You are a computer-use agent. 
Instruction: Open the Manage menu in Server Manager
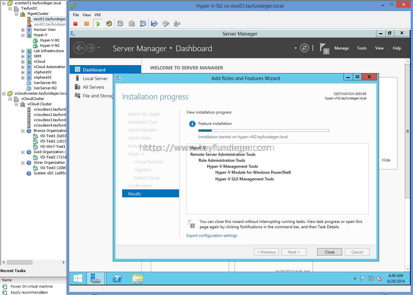[x=341, y=48]
